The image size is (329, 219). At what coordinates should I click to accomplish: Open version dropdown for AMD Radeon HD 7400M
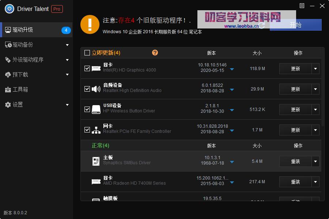point(232,182)
